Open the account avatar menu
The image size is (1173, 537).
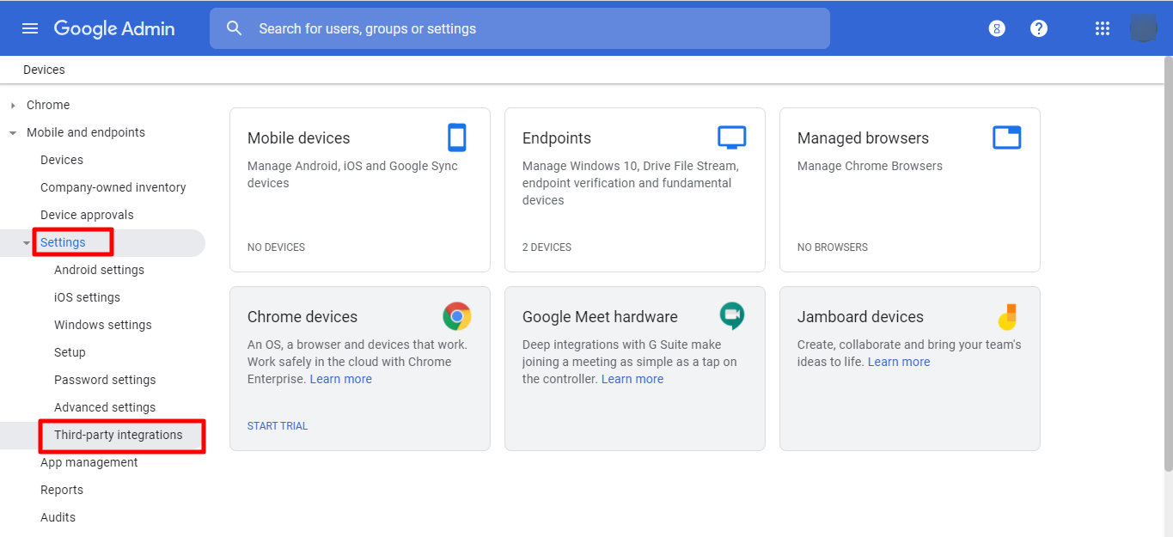[x=1144, y=28]
